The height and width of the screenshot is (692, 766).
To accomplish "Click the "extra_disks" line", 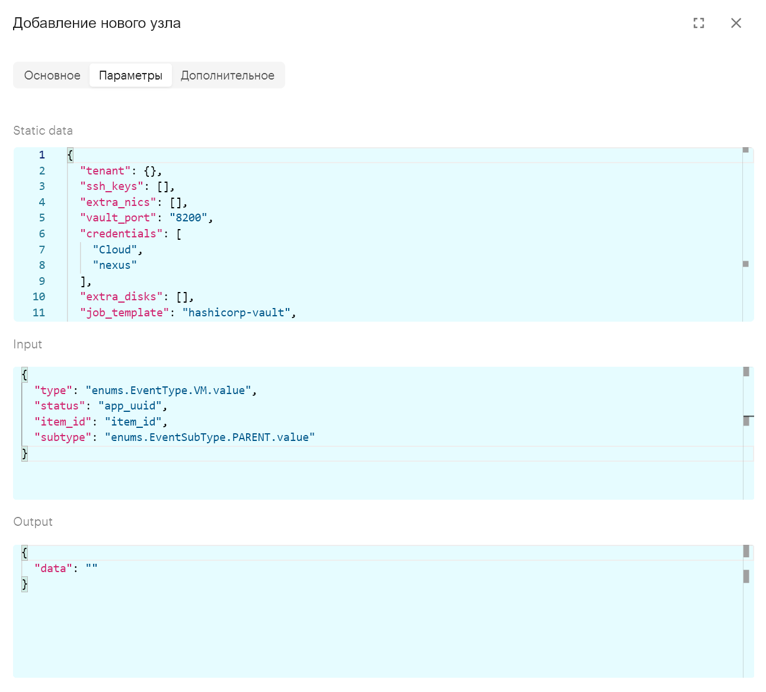I will [137, 297].
